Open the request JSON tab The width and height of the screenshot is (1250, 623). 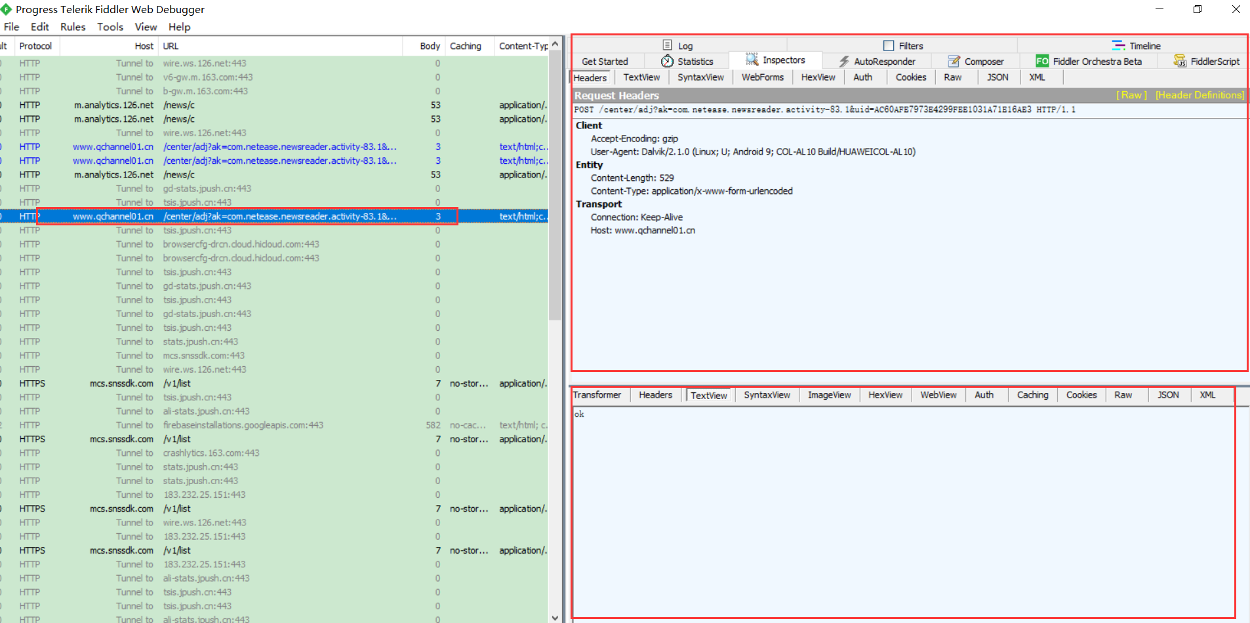click(998, 77)
